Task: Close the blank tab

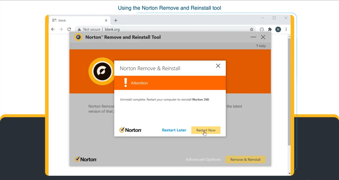Action: [106, 21]
